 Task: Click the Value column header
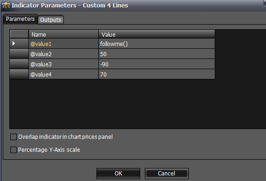(x=157, y=34)
